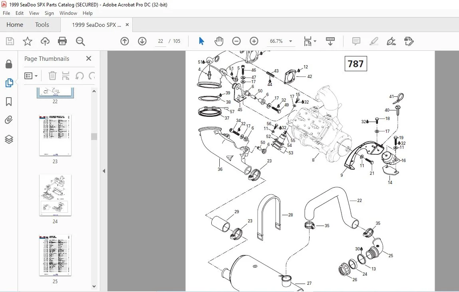Click thumbnails scrollbar down arrow
The image size is (459, 292).
[94, 286]
